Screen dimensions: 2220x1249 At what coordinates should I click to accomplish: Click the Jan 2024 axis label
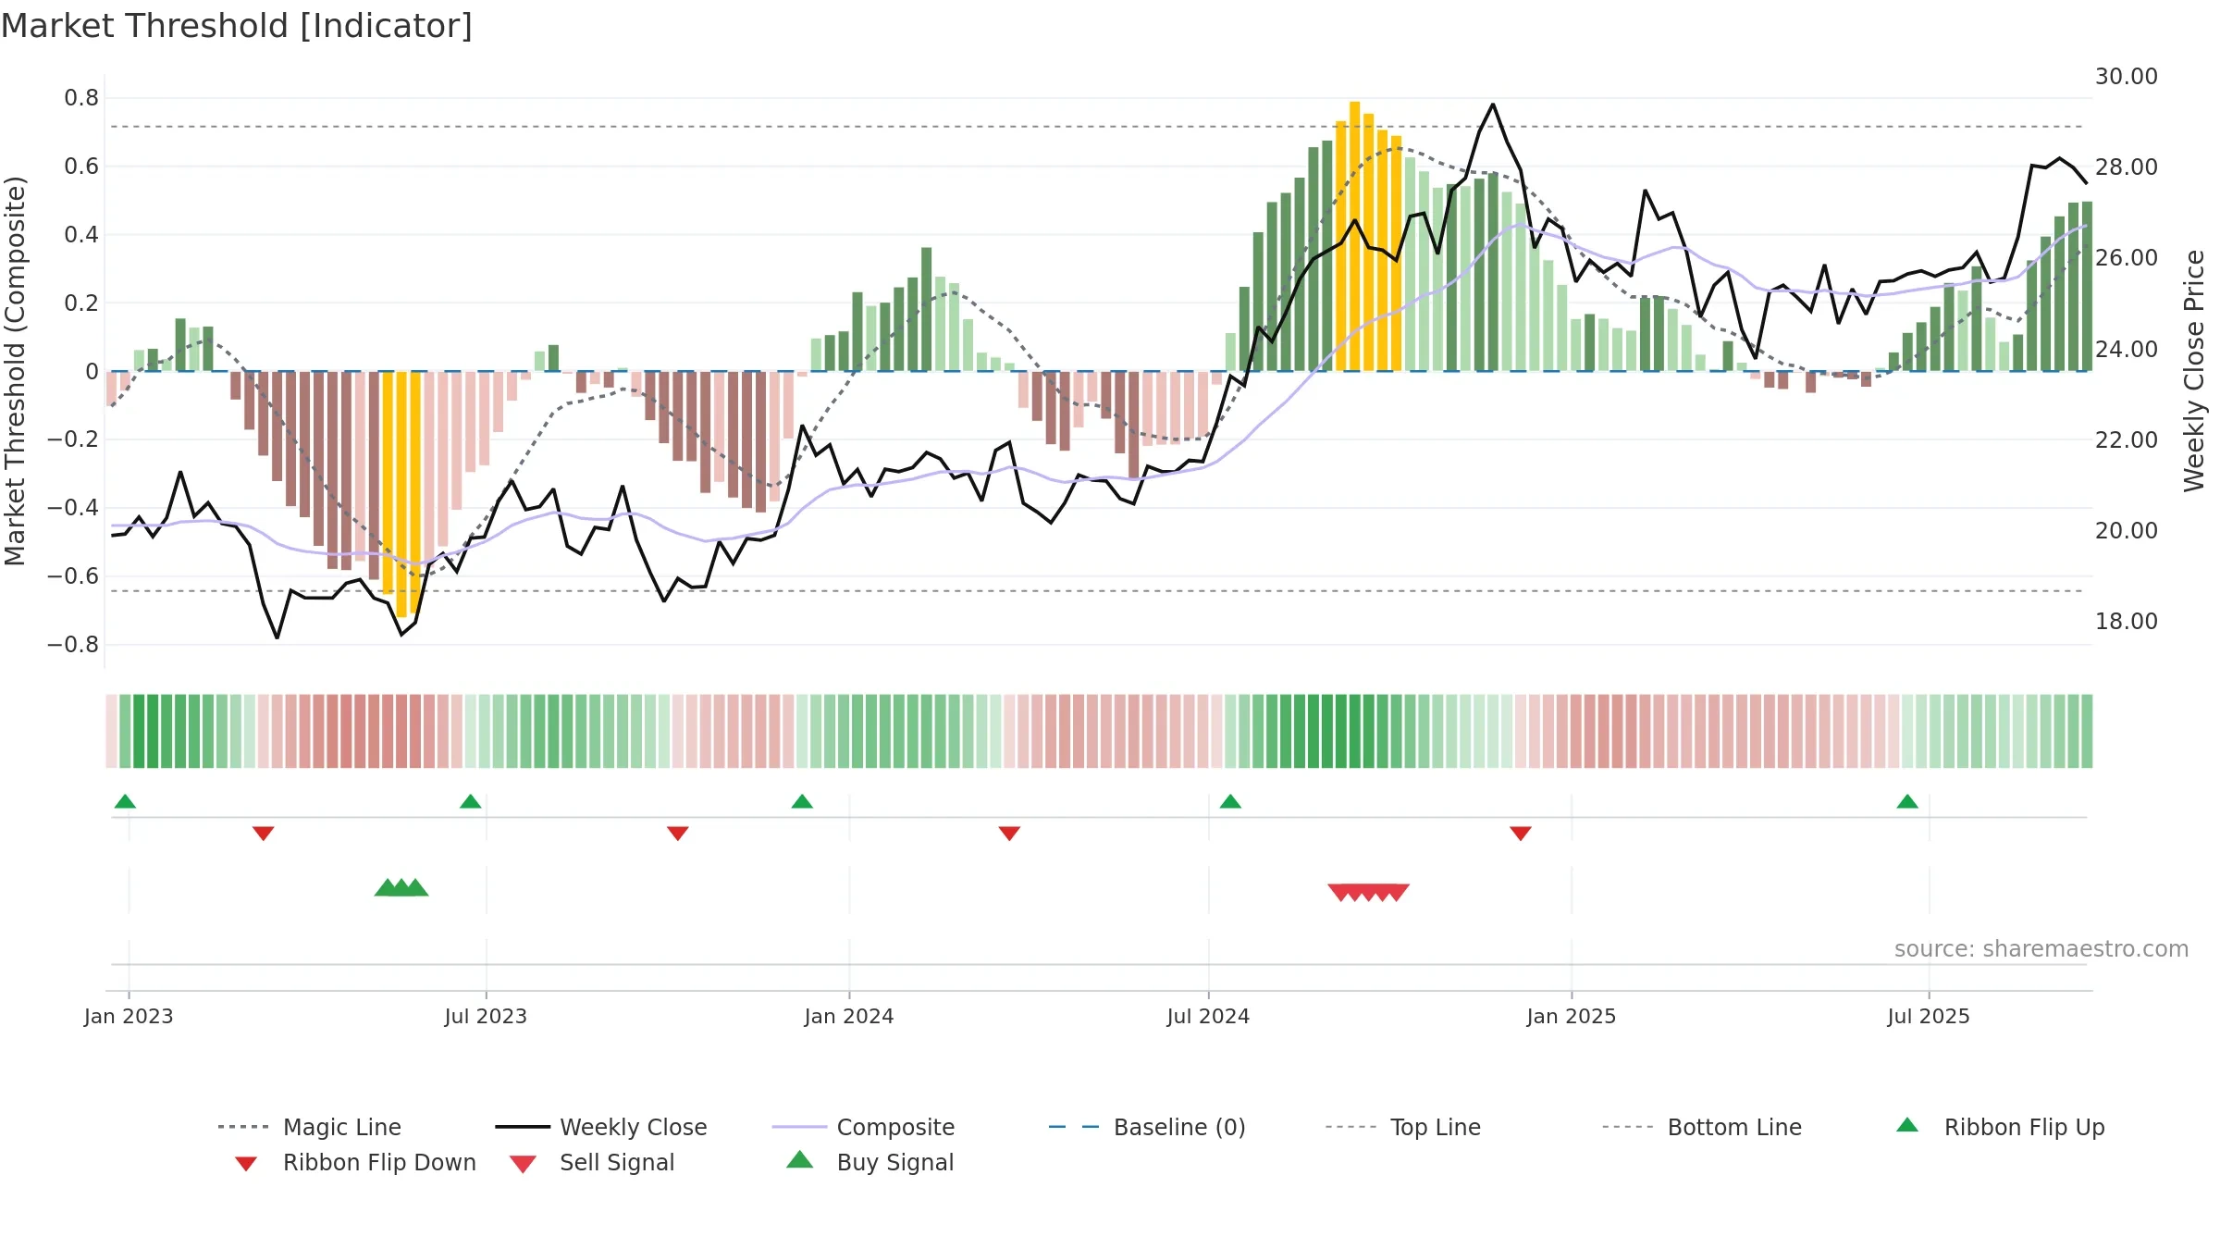[849, 1016]
